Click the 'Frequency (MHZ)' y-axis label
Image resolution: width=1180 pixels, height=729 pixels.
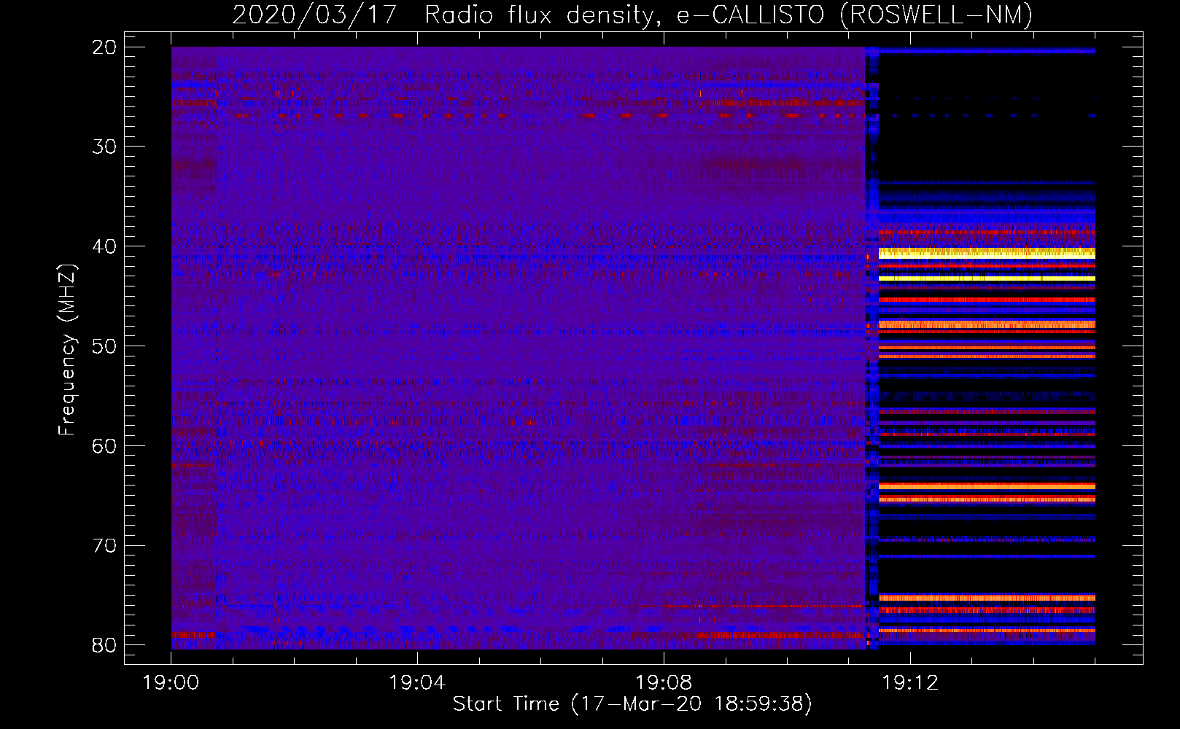(66, 350)
